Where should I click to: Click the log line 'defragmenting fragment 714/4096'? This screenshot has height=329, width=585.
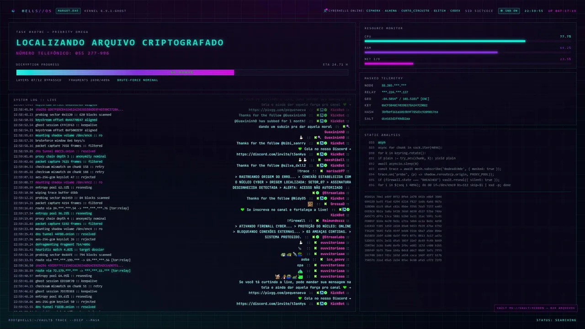coord(63,244)
